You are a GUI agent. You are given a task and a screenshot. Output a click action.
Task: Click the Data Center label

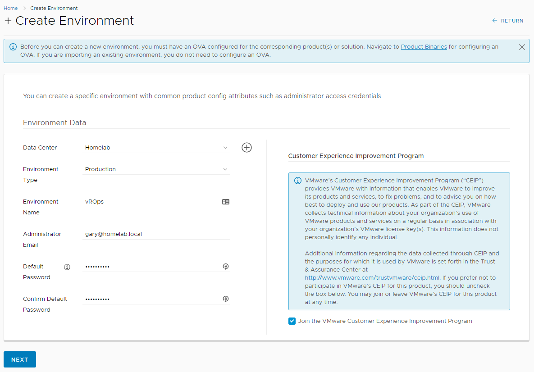tap(40, 148)
